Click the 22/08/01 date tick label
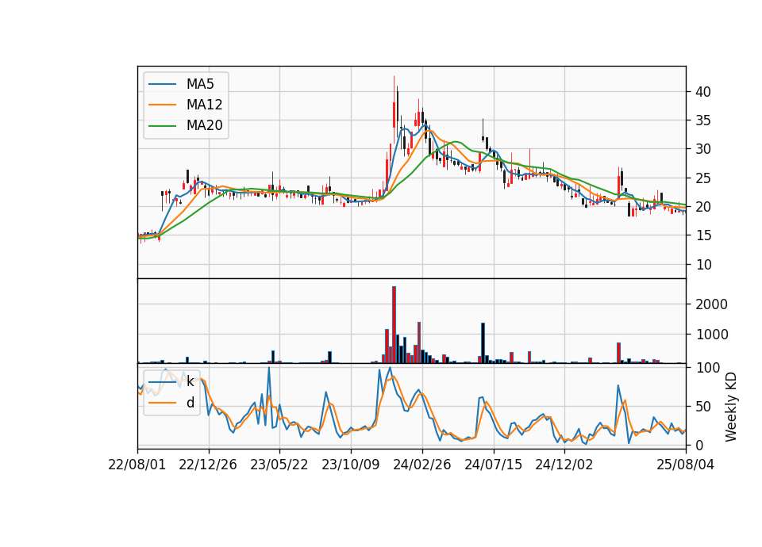 (x=137, y=465)
